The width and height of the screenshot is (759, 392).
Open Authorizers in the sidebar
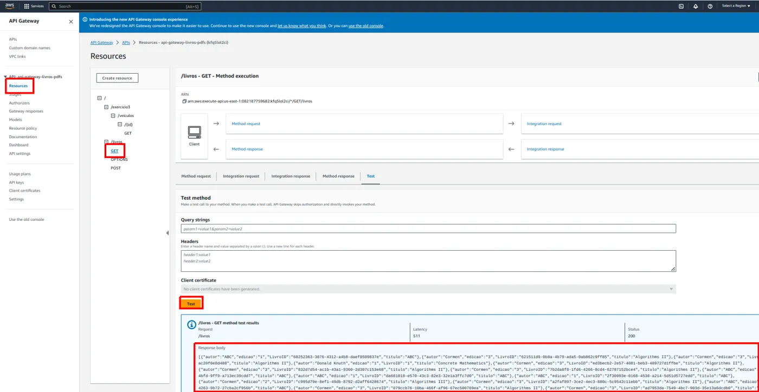(20, 103)
